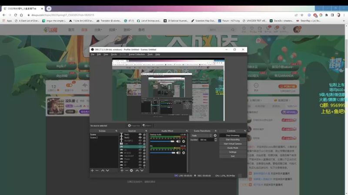Open Scene Collection menu
Viewport: 348px width, 195px height.
pyautogui.click(x=137, y=55)
